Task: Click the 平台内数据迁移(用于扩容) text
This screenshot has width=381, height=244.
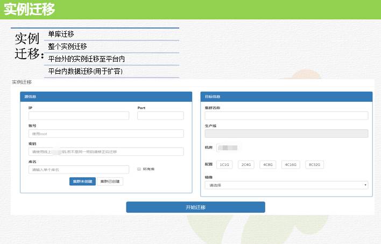Action: point(85,71)
